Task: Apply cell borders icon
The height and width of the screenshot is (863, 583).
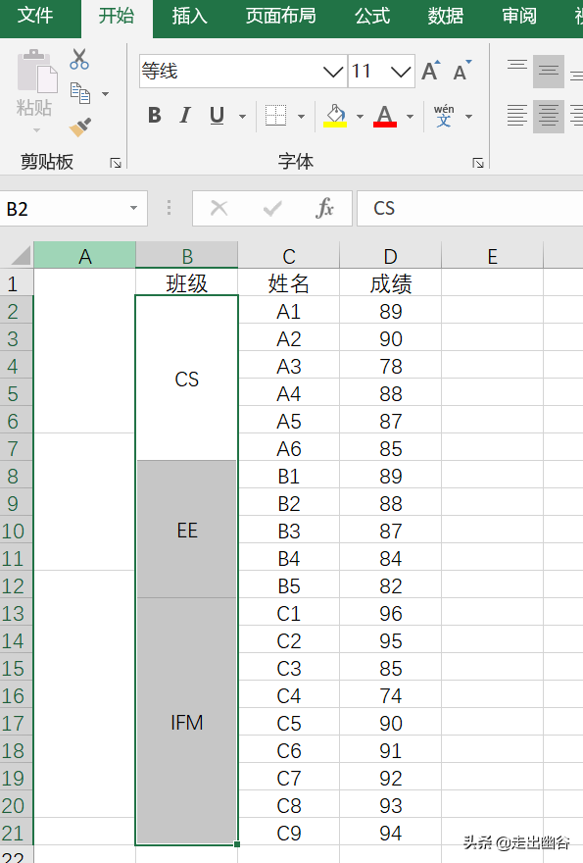Action: pos(275,116)
